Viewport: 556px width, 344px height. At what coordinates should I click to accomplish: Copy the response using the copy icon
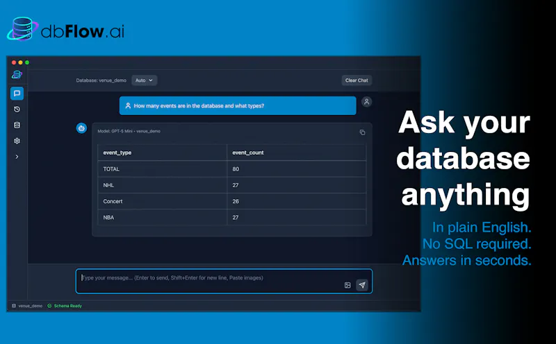point(362,132)
